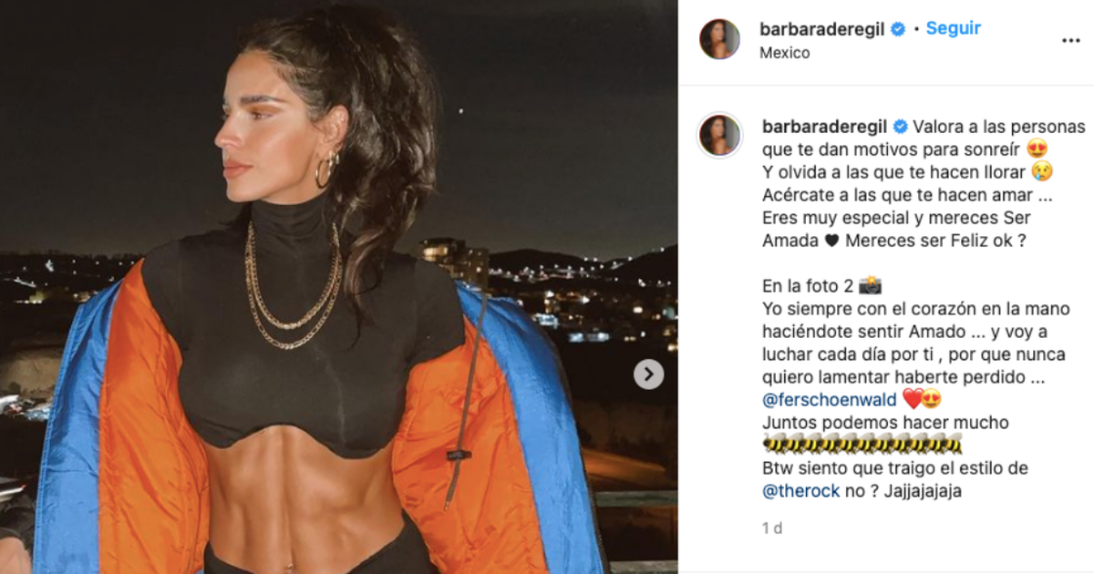
Task: Open the profile avatar in the post header
Action: coord(719,39)
